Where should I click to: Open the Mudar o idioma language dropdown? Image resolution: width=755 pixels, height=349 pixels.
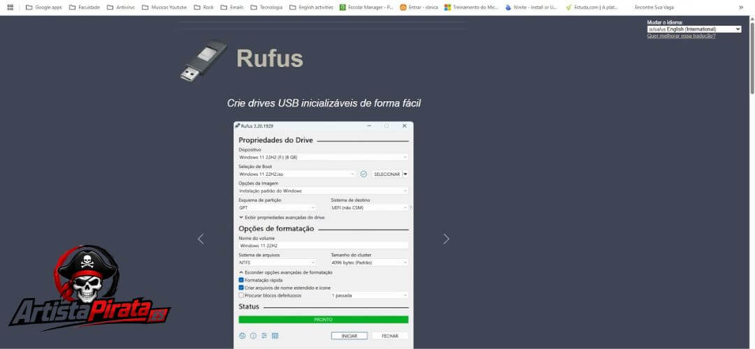694,29
